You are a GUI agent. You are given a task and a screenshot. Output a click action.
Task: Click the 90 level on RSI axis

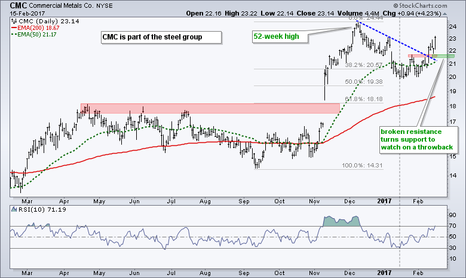tap(453, 215)
